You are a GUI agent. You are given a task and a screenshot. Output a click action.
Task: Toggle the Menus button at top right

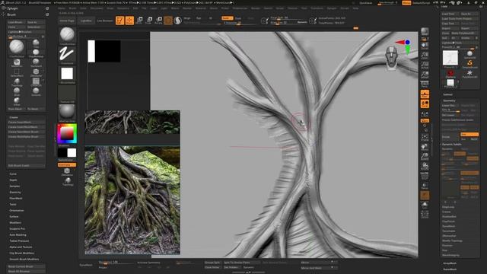coord(406,3)
